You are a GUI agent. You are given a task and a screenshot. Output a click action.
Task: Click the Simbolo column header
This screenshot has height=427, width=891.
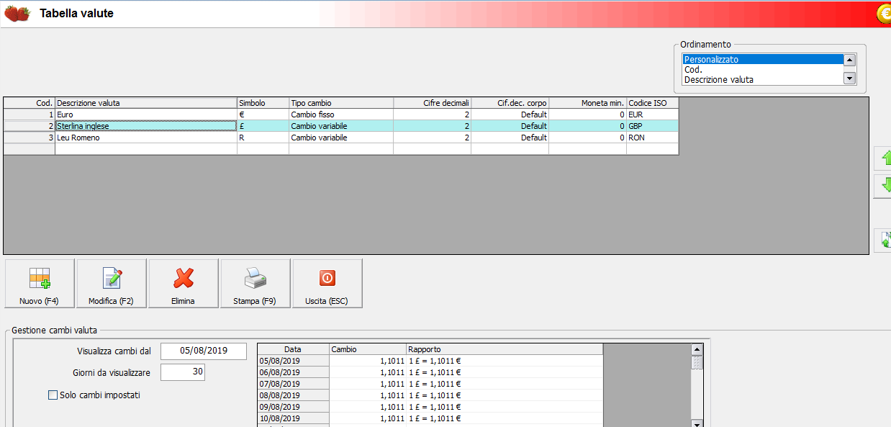[x=263, y=103]
